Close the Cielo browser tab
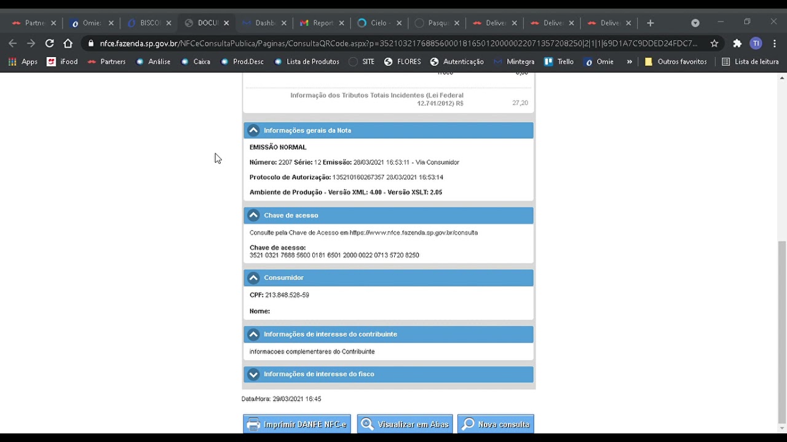787x442 pixels. pyautogui.click(x=399, y=23)
